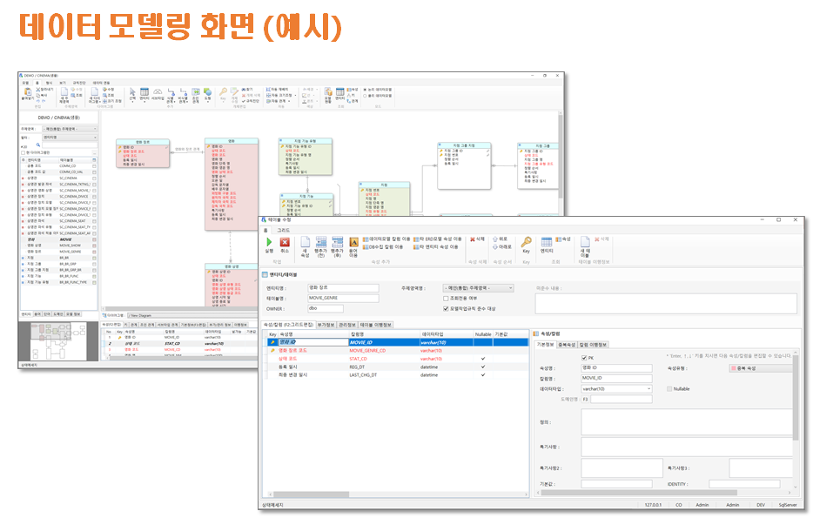Click the diagram minimap thumbnail

click(58, 341)
